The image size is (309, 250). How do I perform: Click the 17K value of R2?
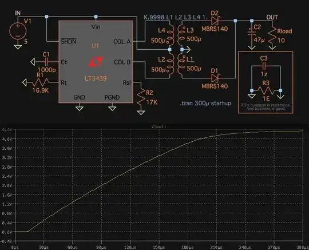152,102
